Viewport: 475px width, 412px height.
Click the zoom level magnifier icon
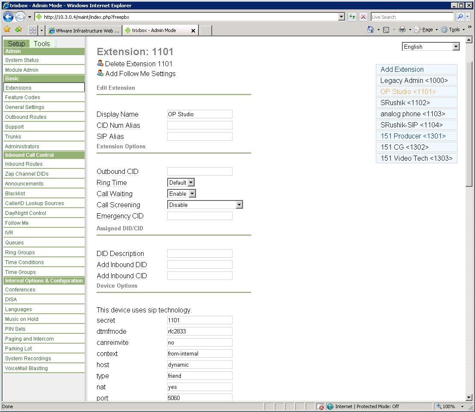click(x=439, y=406)
